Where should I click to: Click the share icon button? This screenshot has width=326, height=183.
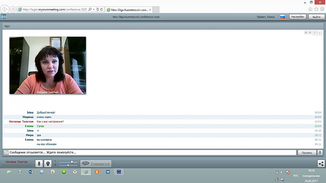(321, 163)
